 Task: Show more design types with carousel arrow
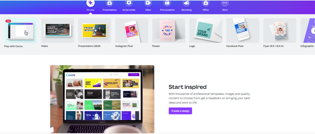(313, 31)
